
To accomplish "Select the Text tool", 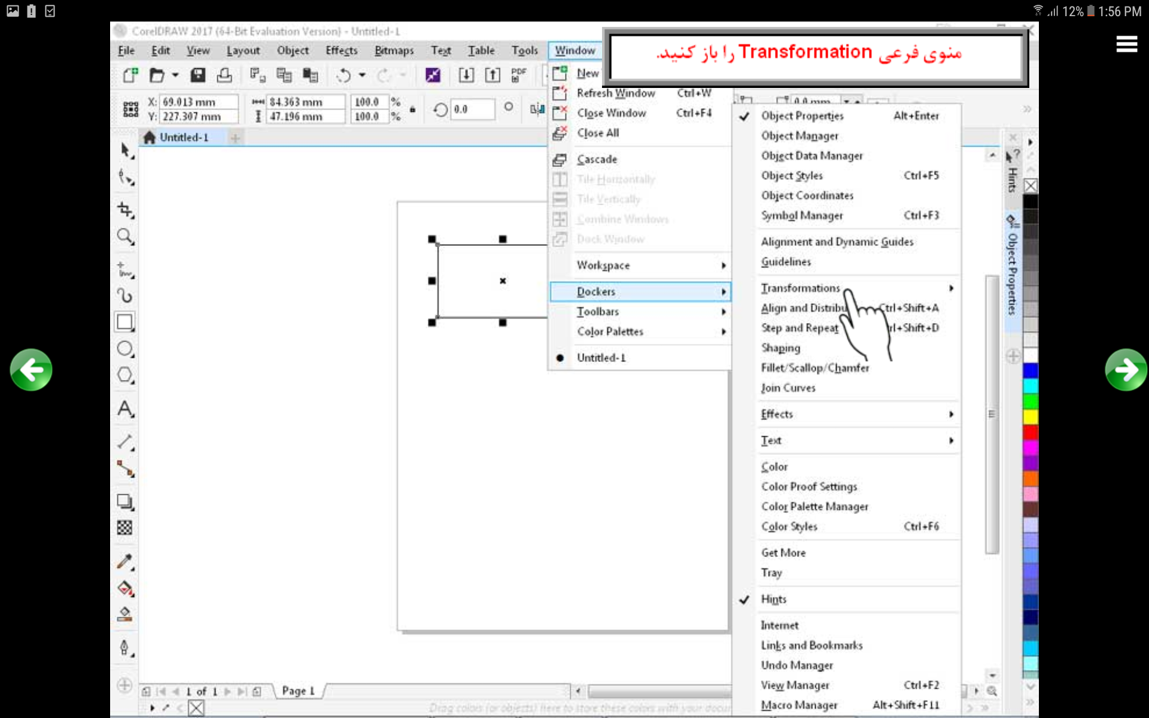I will (x=125, y=409).
